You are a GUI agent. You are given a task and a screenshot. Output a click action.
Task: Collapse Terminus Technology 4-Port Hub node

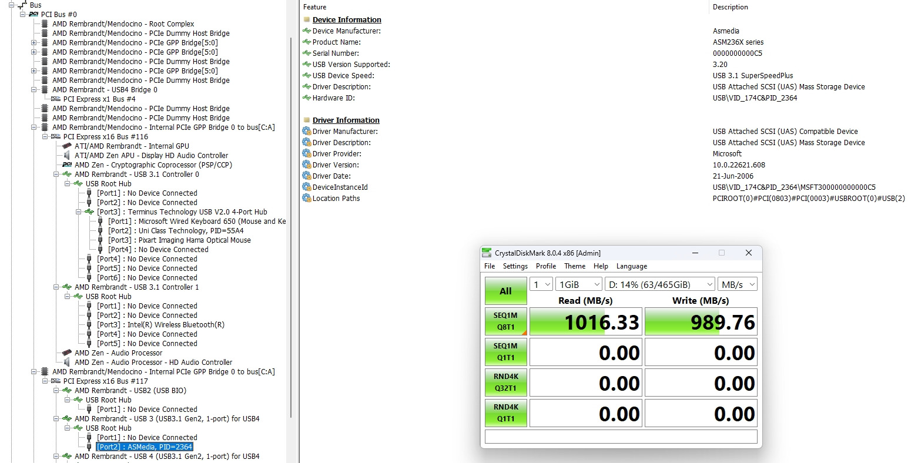pos(78,212)
